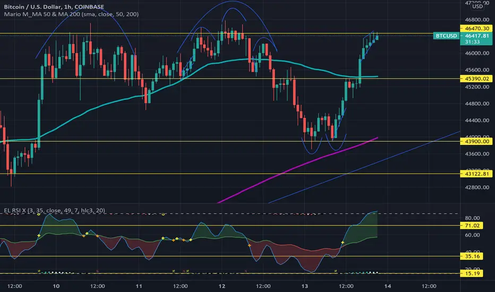
Task: Click the Bitcoin / U.S. Dollar chart title
Action: tap(54, 6)
